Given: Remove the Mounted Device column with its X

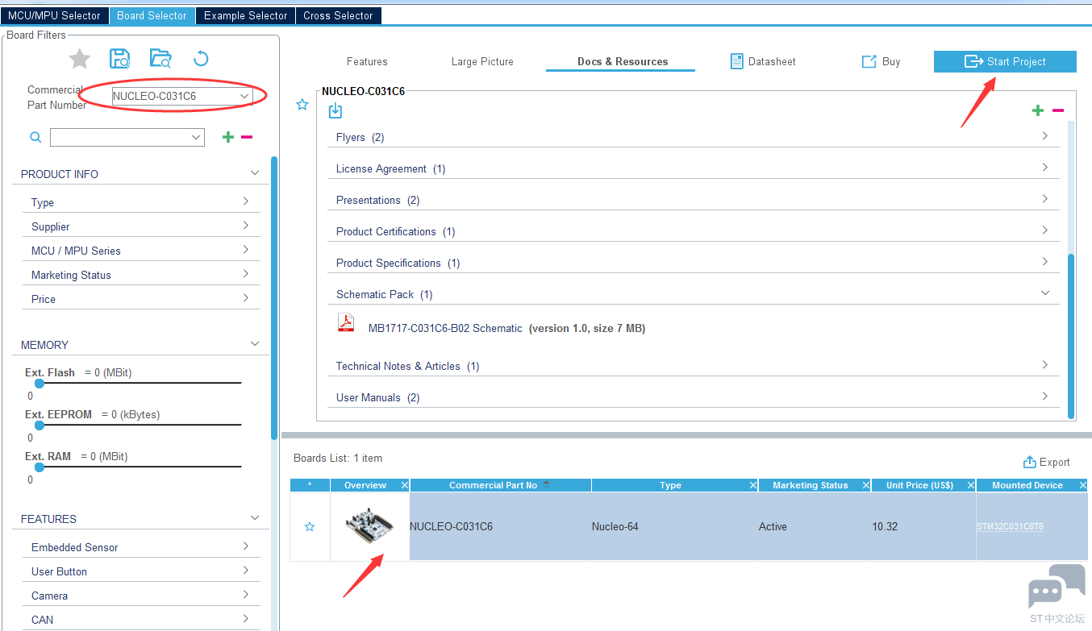Looking at the screenshot, I should [x=1082, y=485].
